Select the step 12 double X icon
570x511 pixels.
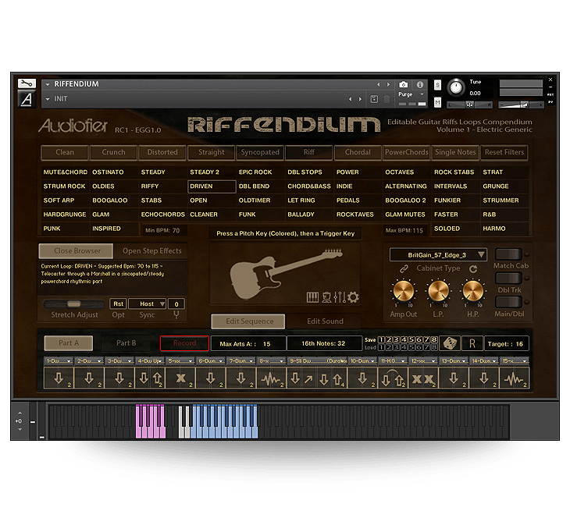coord(423,378)
